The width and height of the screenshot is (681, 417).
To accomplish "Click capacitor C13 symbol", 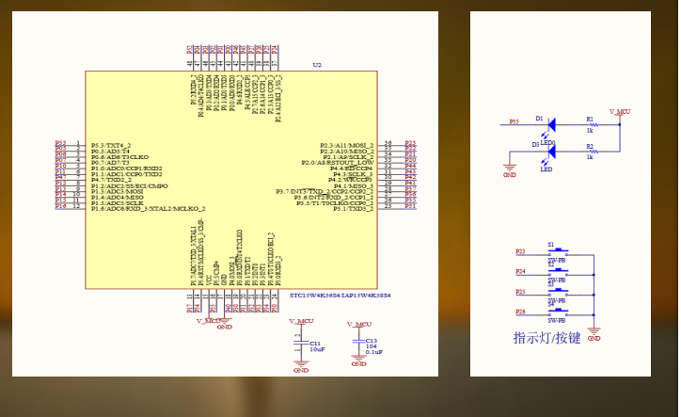I will [358, 343].
